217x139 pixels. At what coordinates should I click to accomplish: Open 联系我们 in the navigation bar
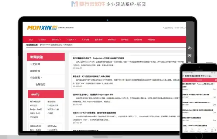[112, 39]
